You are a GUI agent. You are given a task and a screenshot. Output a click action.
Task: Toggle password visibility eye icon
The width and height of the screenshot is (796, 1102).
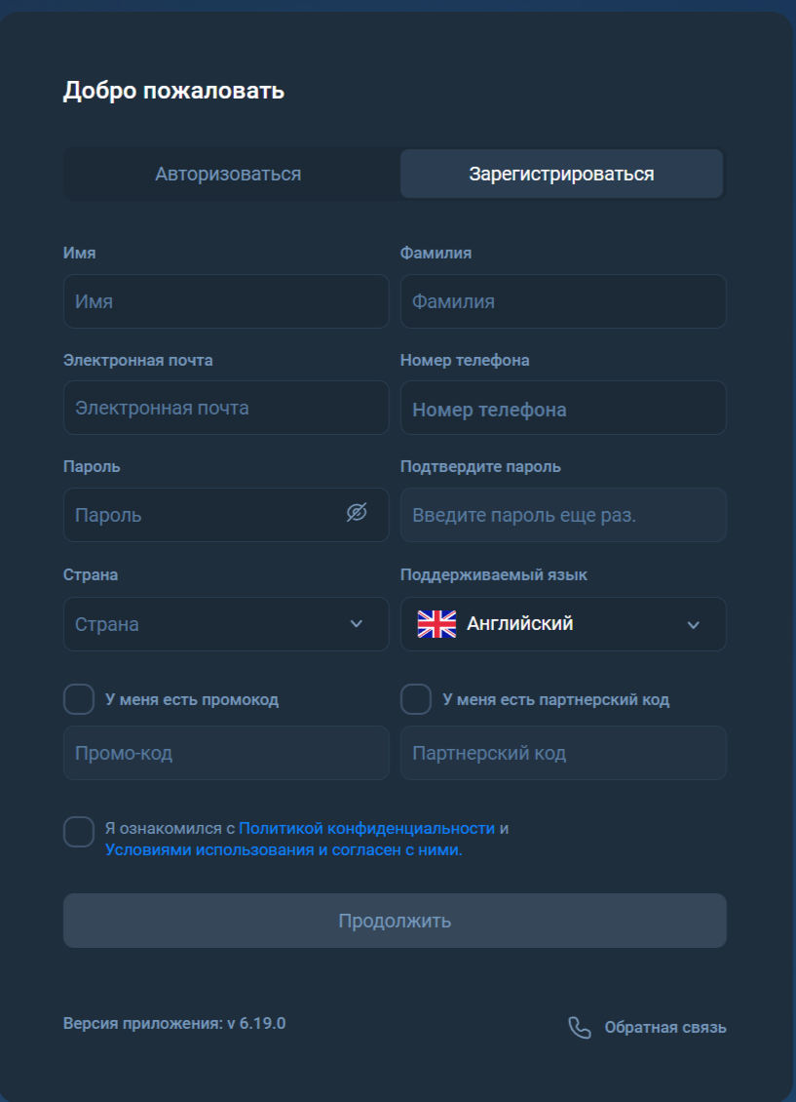click(x=357, y=513)
